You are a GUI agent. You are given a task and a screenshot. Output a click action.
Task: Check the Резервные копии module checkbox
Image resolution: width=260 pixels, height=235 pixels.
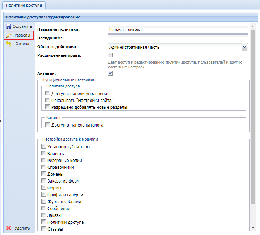(x=44, y=161)
